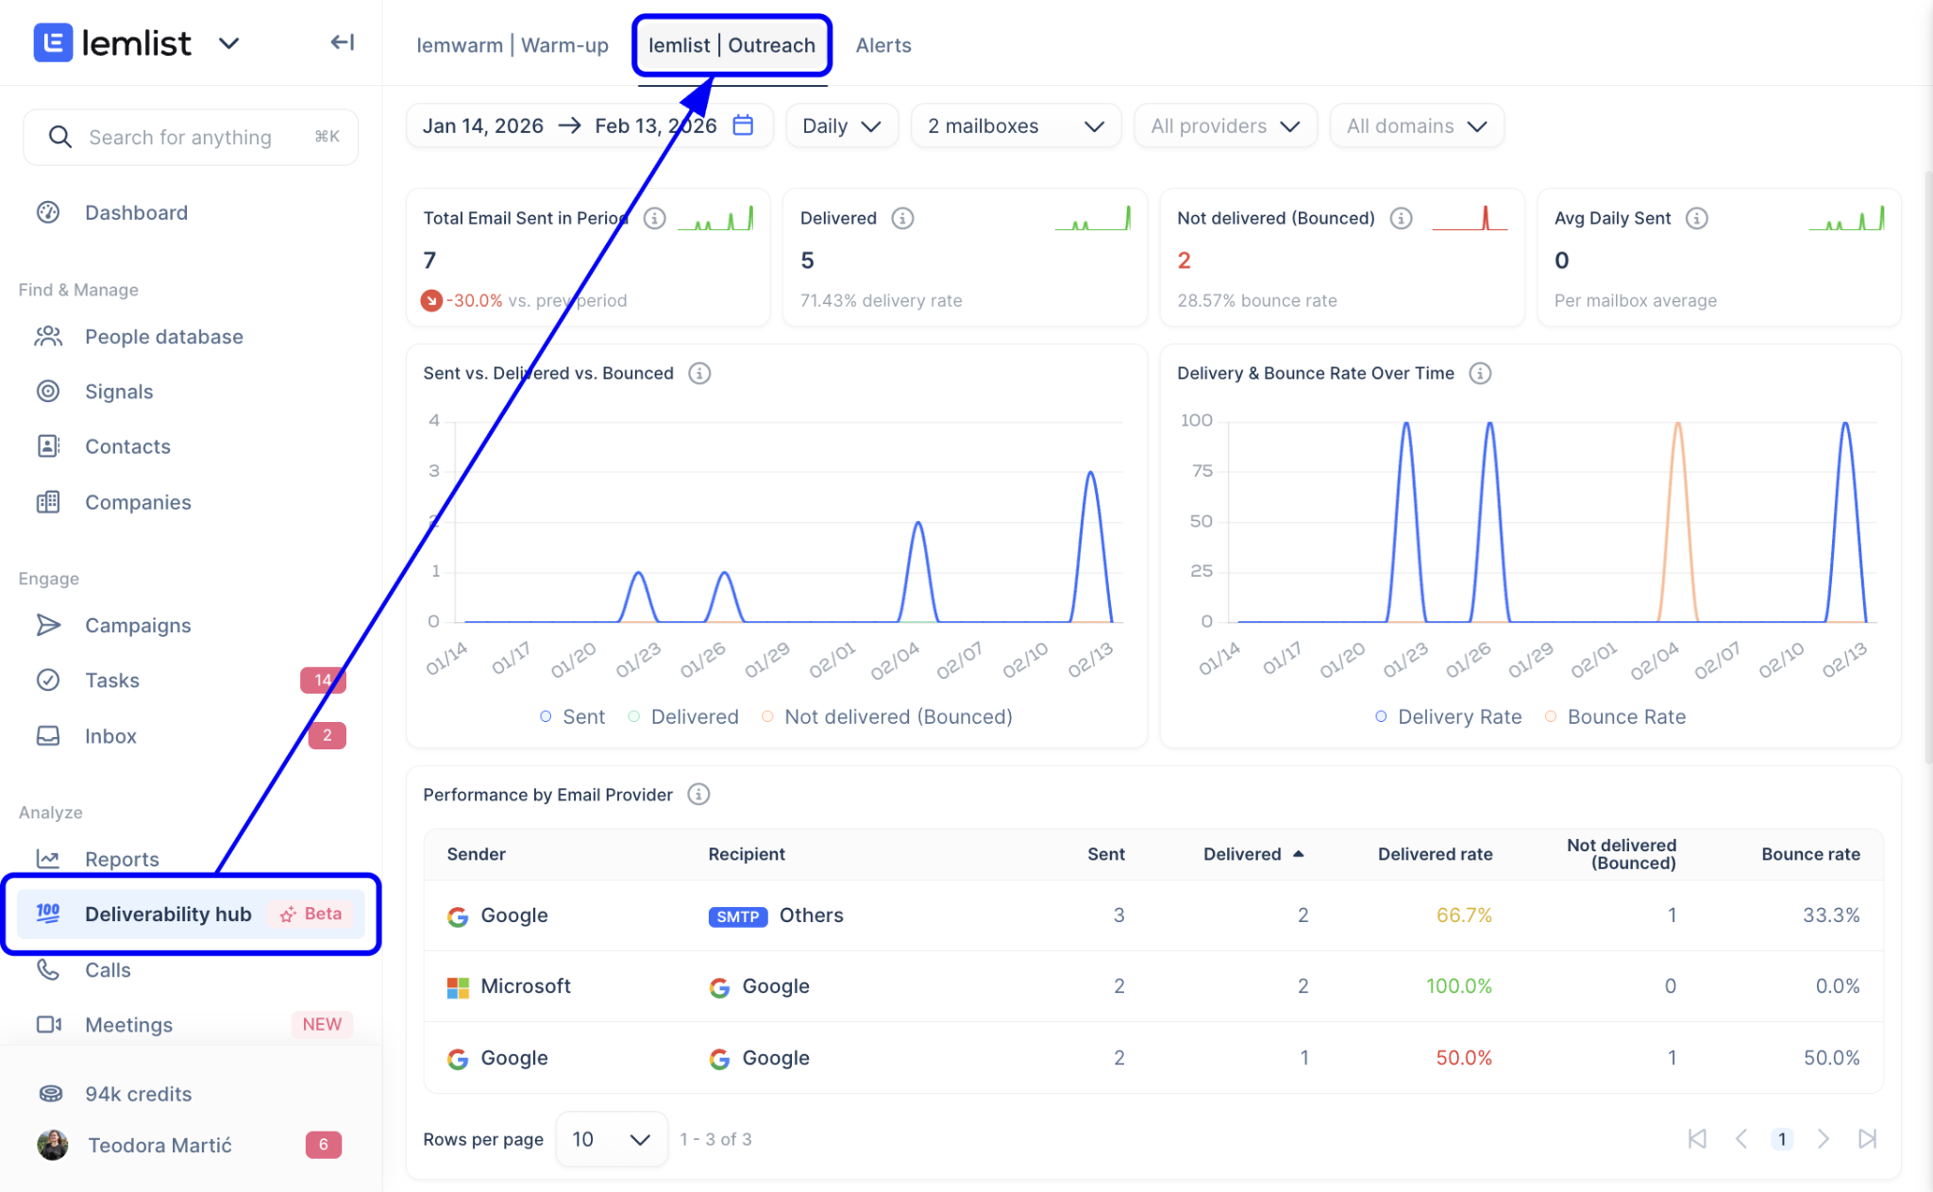
Task: Open the Dashboard page
Action: click(x=136, y=212)
